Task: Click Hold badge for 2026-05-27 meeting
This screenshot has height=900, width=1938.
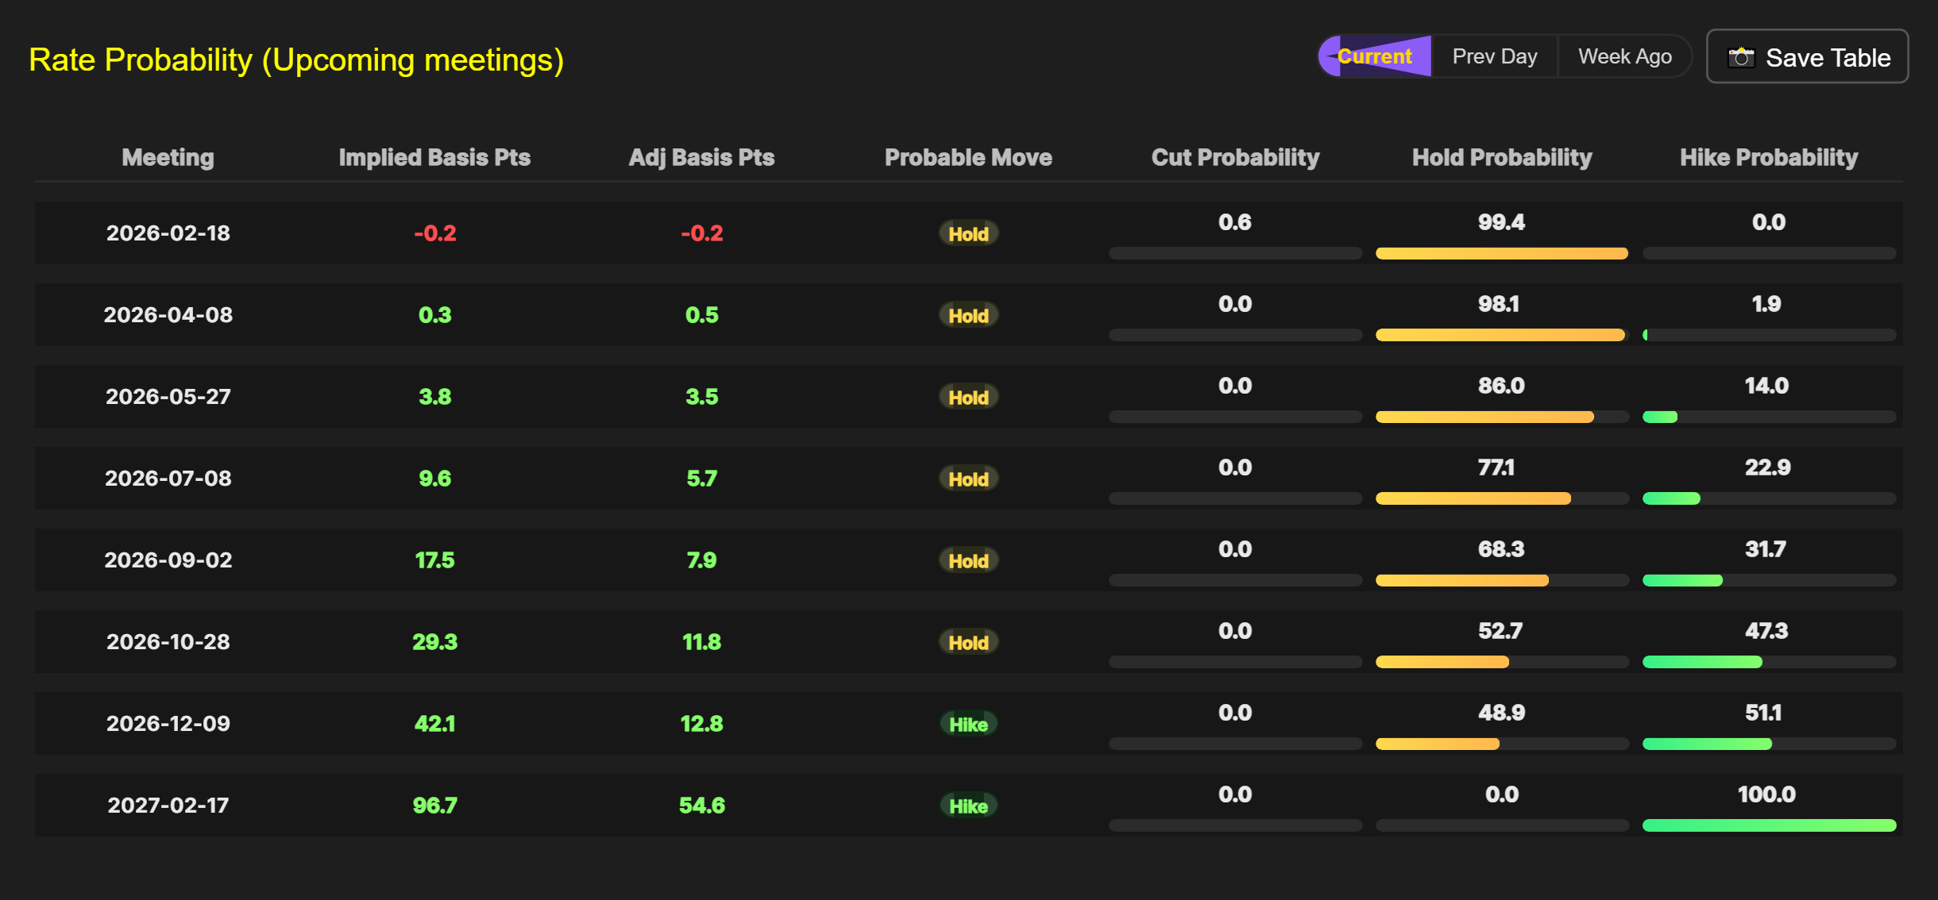Action: click(x=968, y=397)
